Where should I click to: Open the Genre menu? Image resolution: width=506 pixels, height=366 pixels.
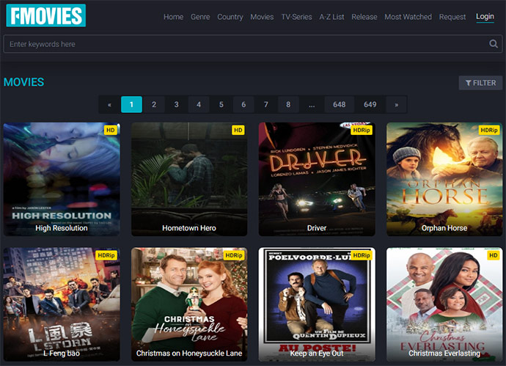[x=200, y=17]
